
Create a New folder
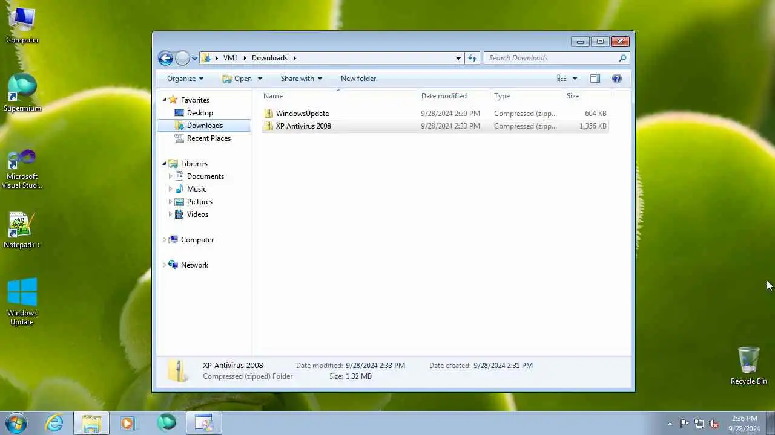[358, 79]
